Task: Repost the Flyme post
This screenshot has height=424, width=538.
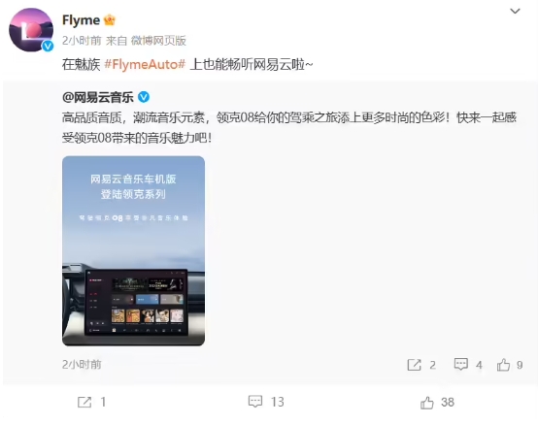Action: [x=91, y=402]
